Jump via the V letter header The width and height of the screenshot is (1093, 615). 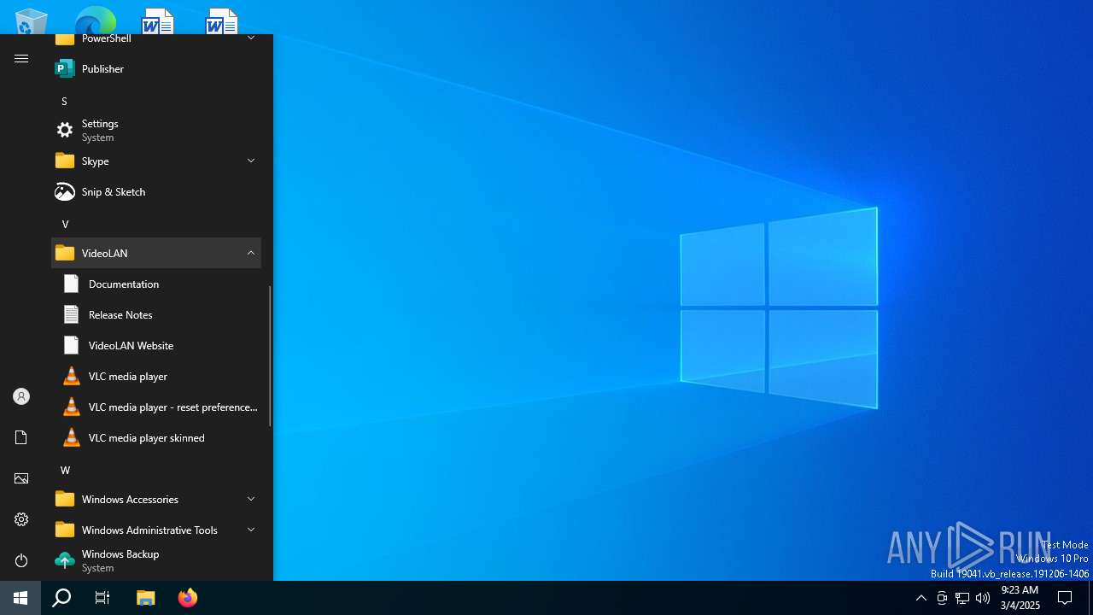point(65,224)
